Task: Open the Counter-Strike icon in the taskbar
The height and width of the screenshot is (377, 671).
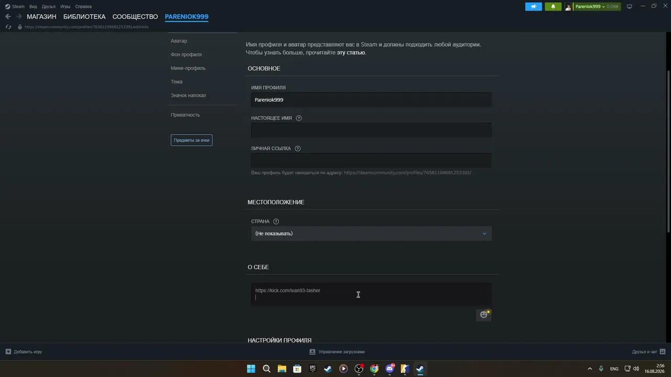Action: [x=405, y=369]
